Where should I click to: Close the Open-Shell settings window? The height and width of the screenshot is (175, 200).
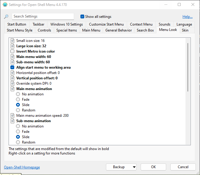[193, 4]
